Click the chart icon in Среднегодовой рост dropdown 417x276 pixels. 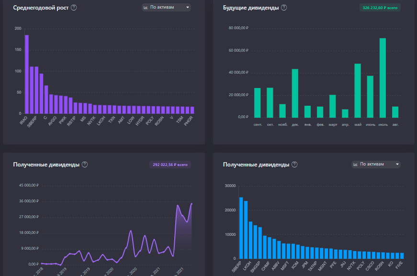146,8
